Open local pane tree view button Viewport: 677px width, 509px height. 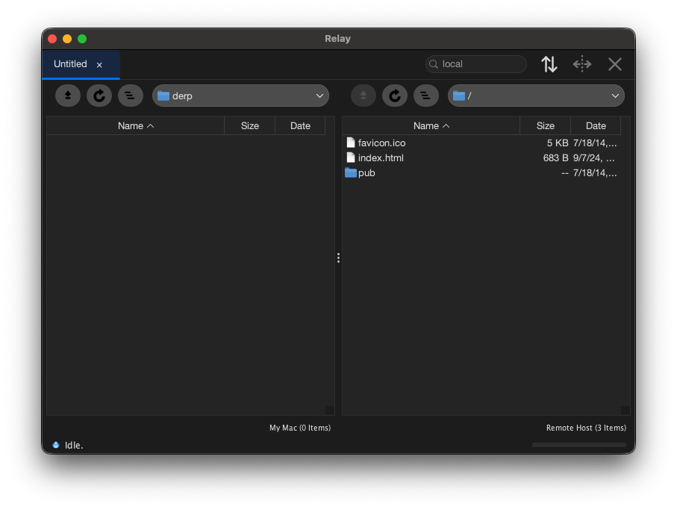[131, 96]
